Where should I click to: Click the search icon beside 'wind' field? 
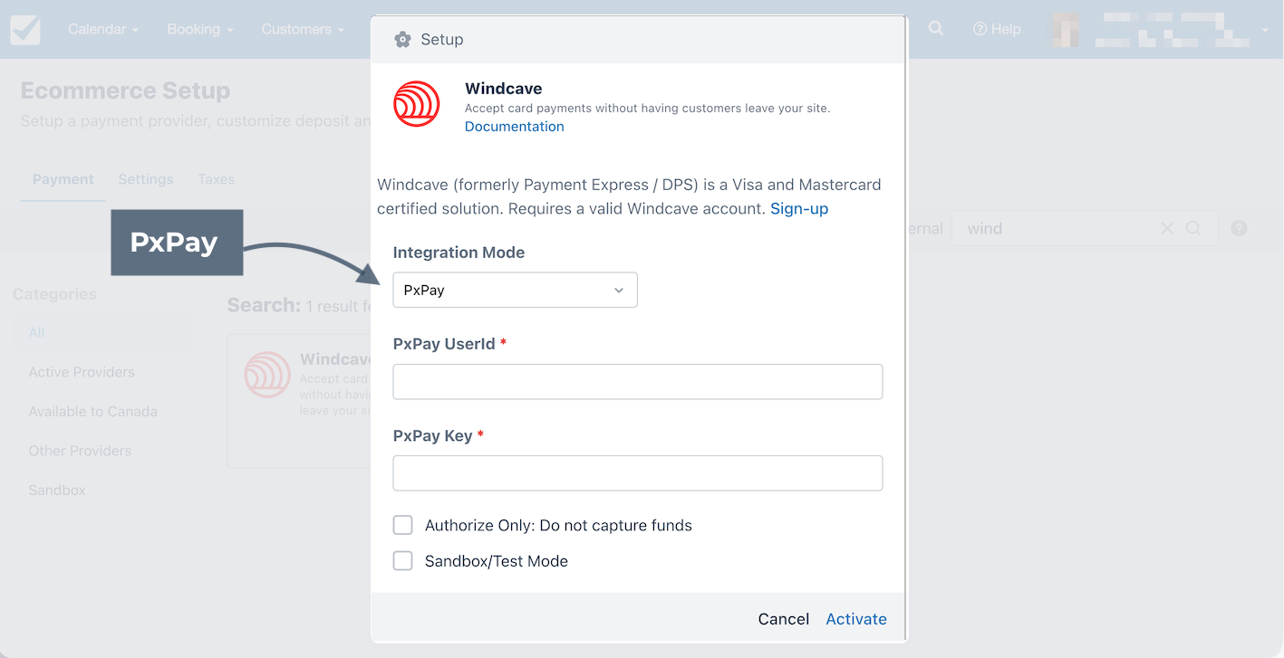tap(1193, 228)
